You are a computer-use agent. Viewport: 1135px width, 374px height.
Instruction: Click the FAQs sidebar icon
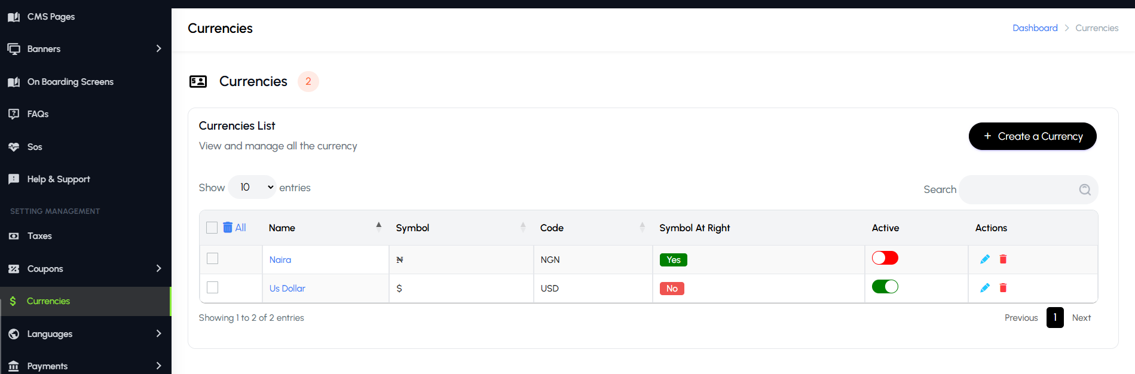(x=14, y=114)
